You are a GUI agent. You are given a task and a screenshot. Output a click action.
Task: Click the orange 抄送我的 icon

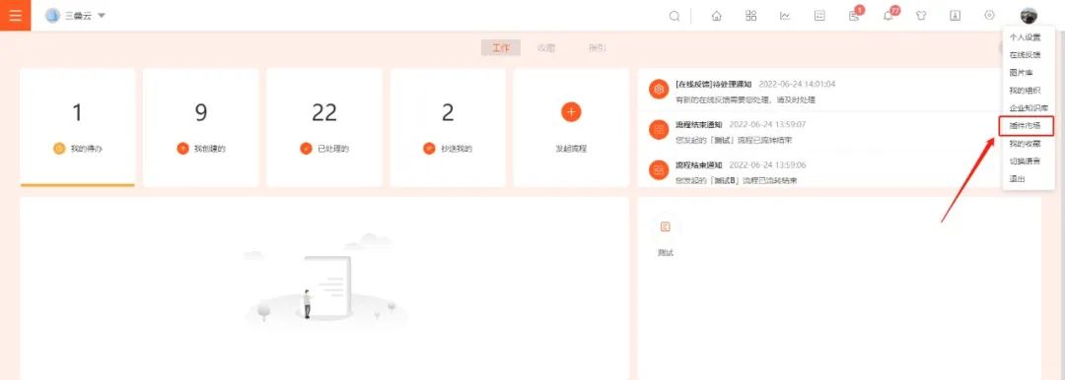[429, 149]
